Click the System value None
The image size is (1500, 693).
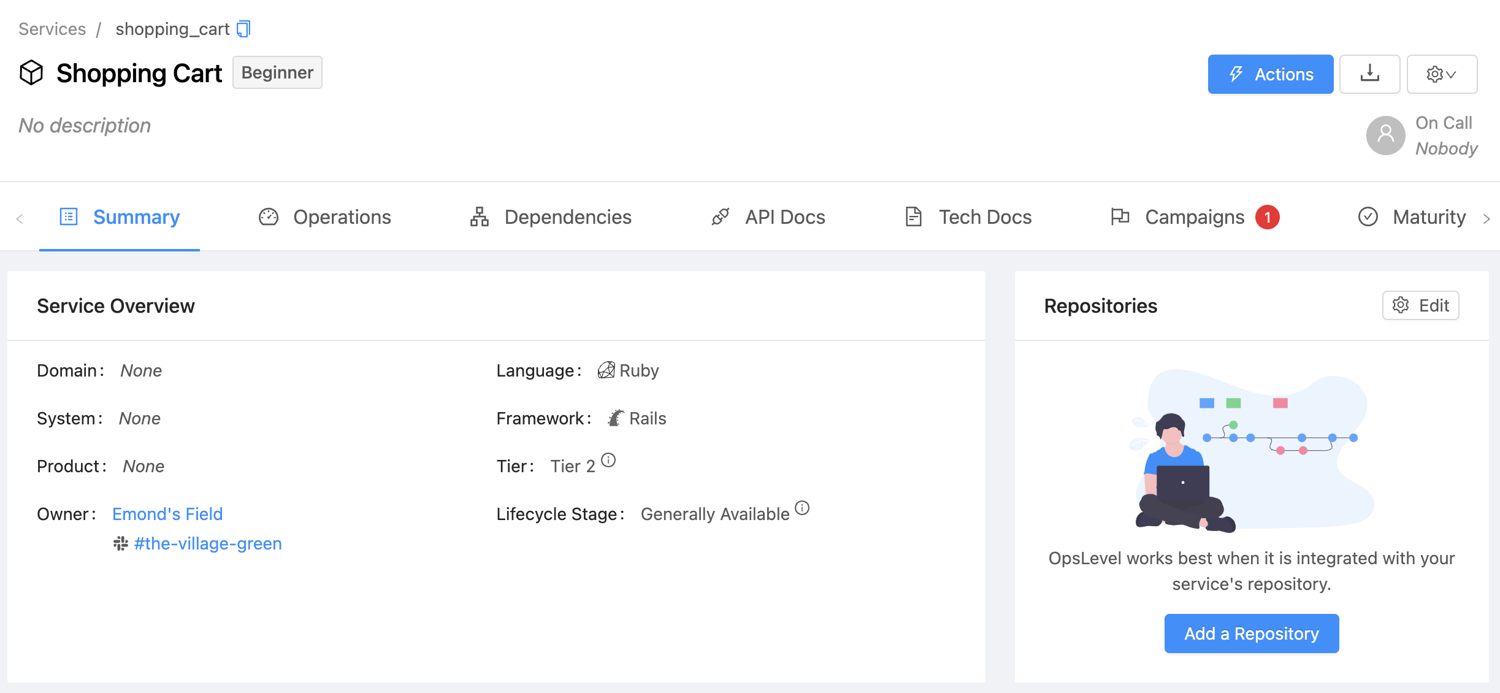[140, 418]
